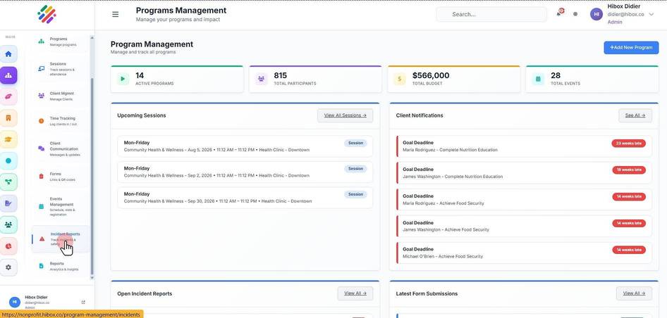Open James Washington Complete Nutrition Education notification

pos(524,173)
